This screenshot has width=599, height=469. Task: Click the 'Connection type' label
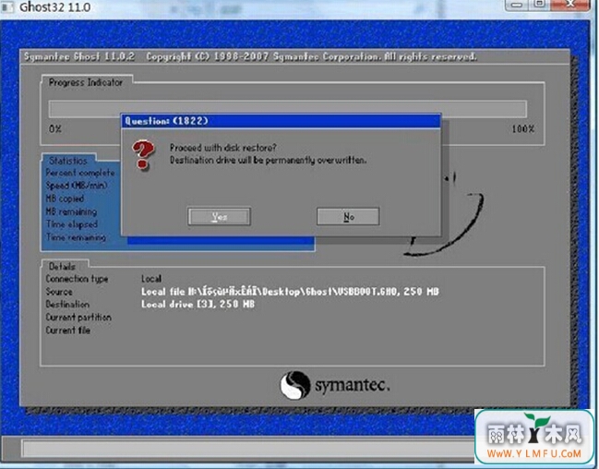(x=77, y=279)
